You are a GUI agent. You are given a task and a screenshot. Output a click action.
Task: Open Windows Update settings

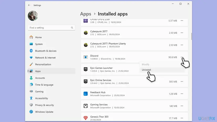click(x=51, y=112)
